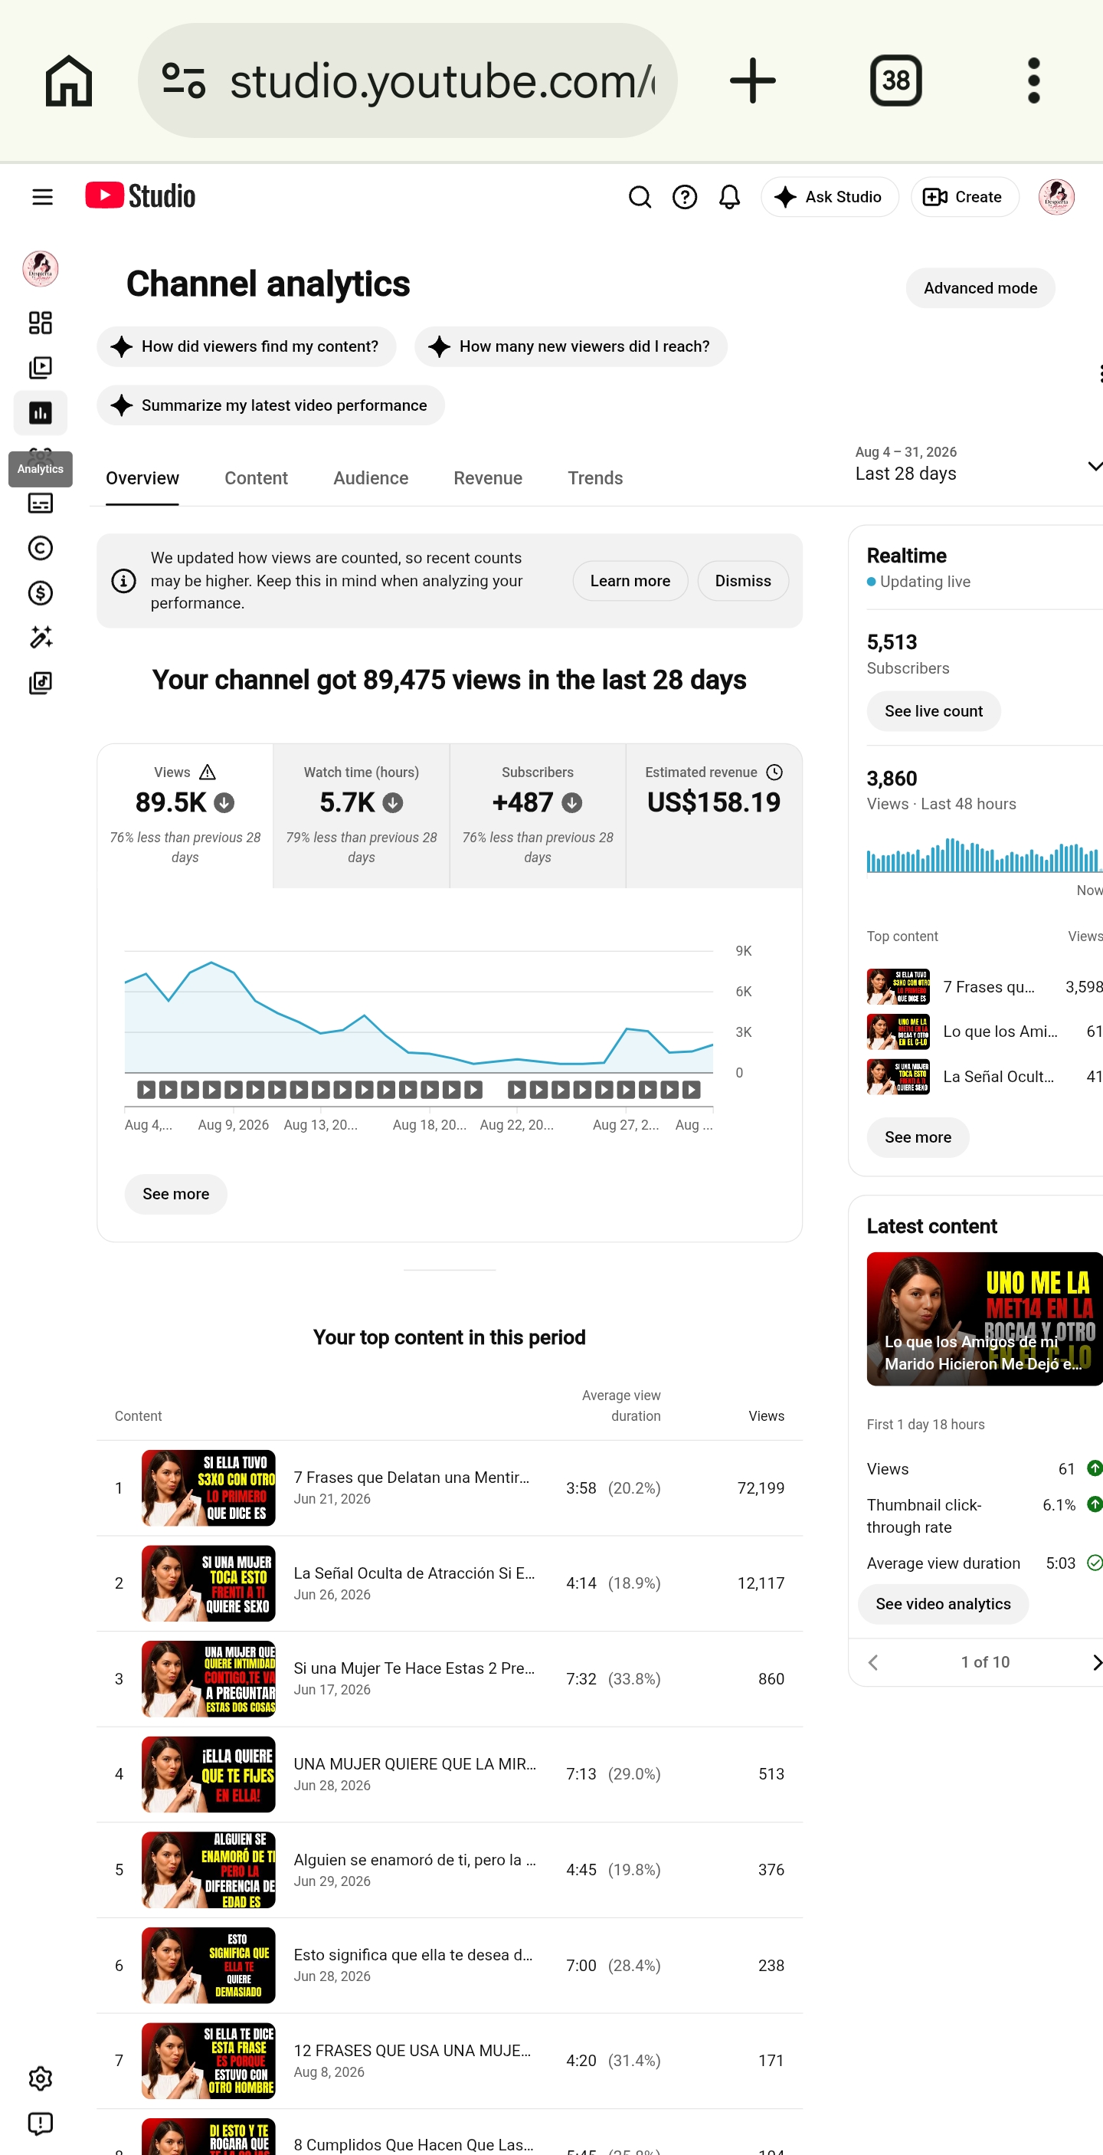Click Advanced mode button
The width and height of the screenshot is (1103, 2155).
click(980, 288)
